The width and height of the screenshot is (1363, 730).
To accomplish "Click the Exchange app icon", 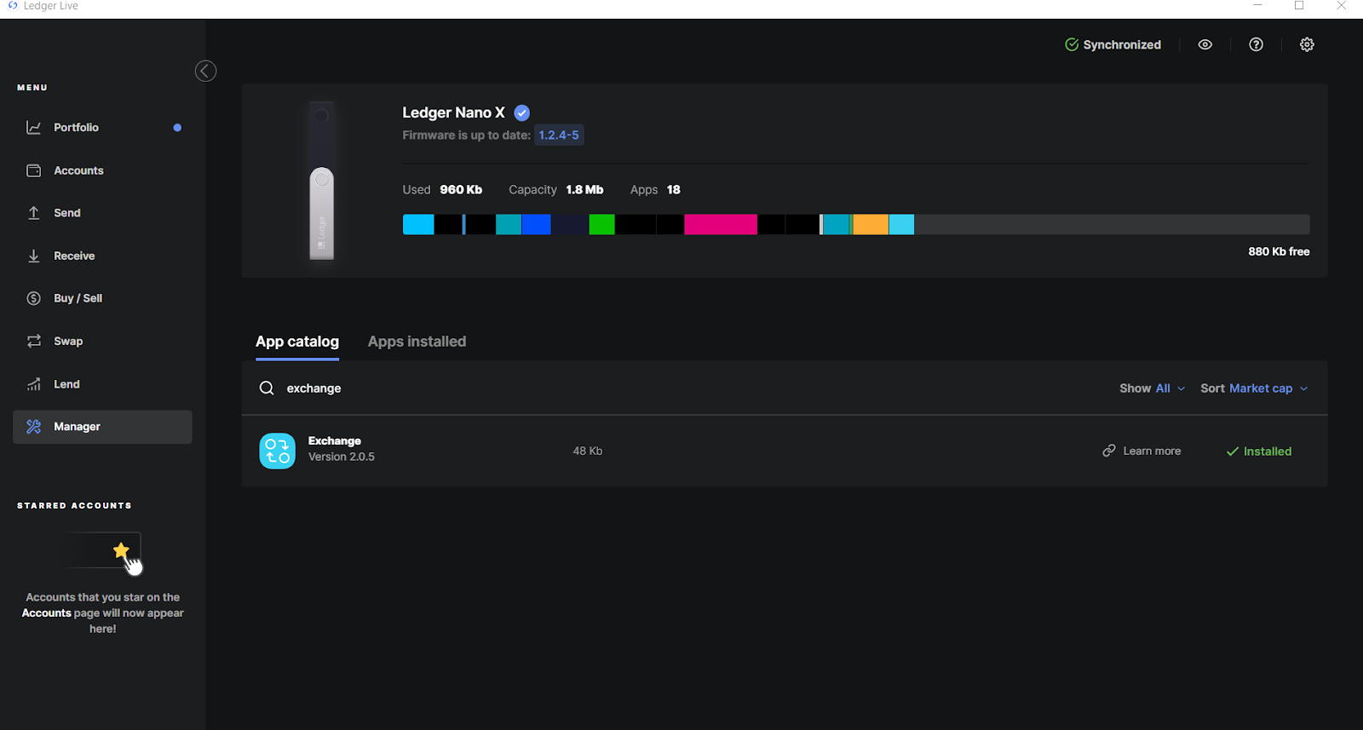I will tap(277, 451).
